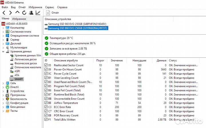Click the Refresh toolbar icon
Screen dimensions: 206x128
point(24,13)
